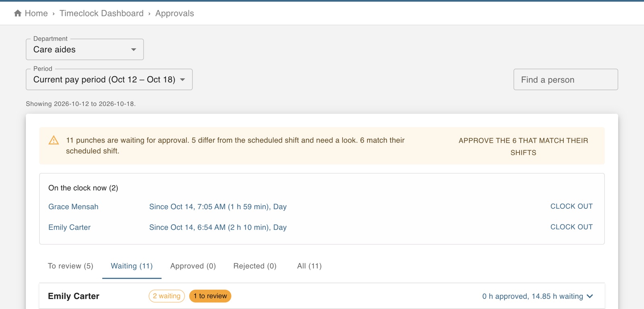
Task: Click the '1 to review' badge for Emily Carter
Action: pyautogui.click(x=210, y=296)
